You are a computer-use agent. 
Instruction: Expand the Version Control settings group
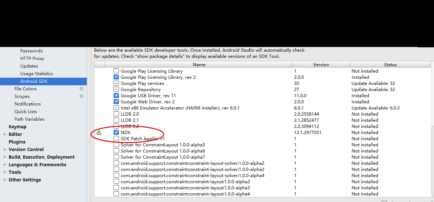(5, 150)
